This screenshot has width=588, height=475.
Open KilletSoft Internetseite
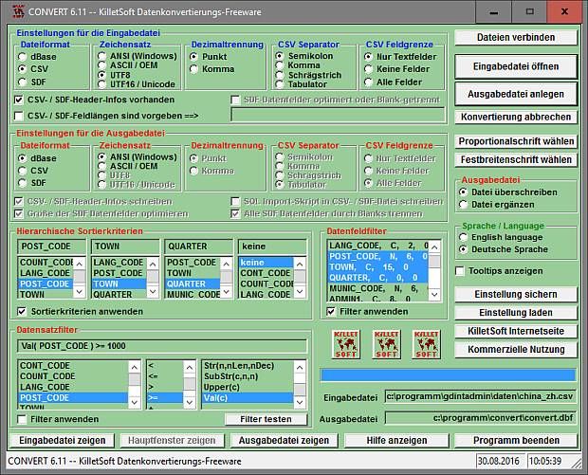516,331
